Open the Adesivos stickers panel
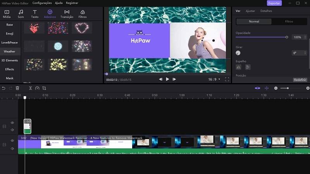 point(50,14)
